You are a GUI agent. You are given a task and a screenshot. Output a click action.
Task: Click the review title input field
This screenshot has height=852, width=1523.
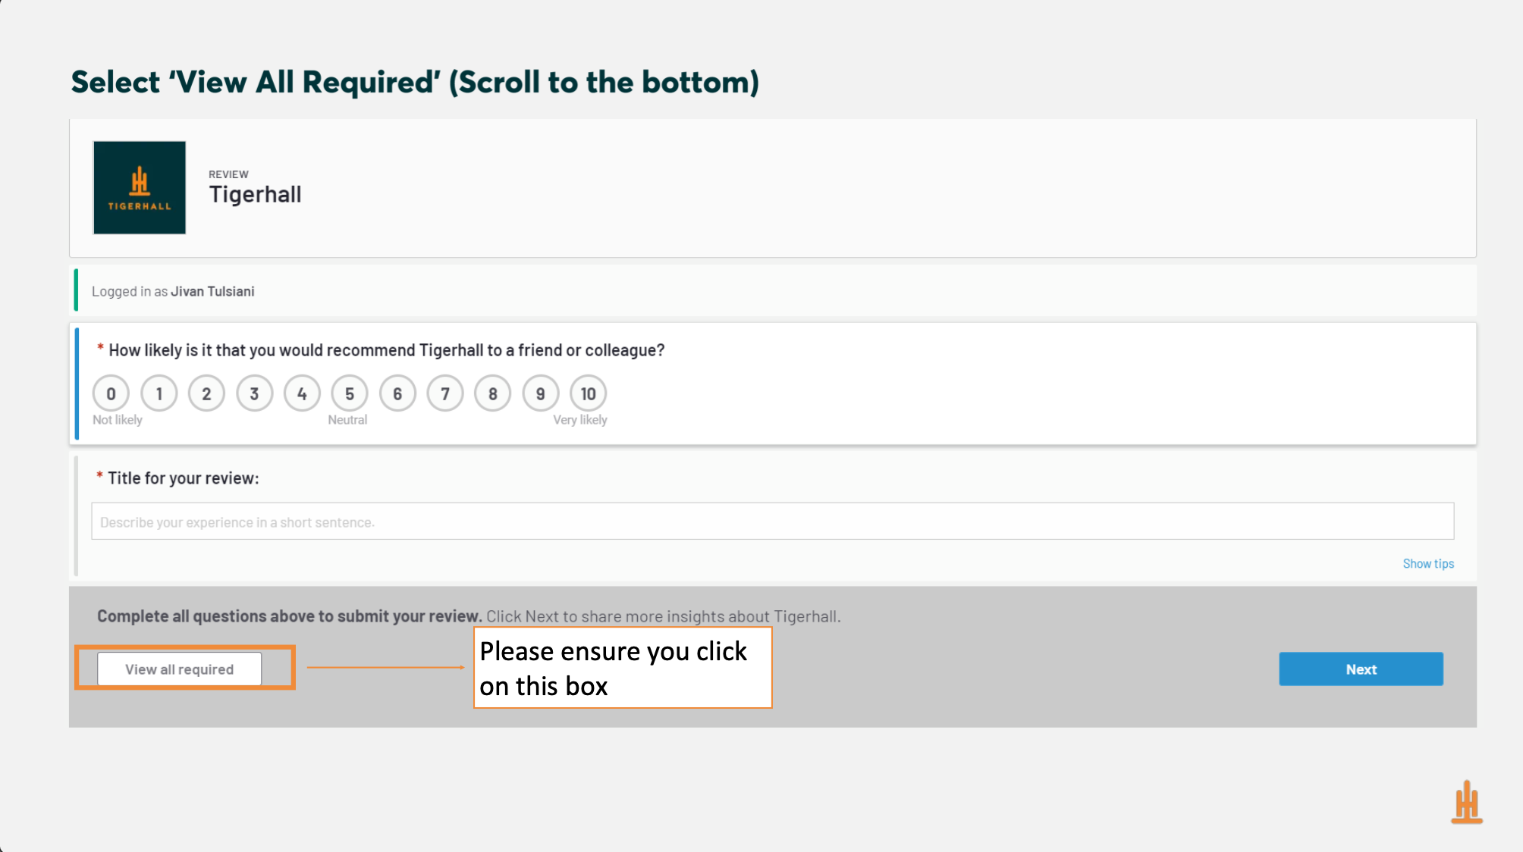772,522
